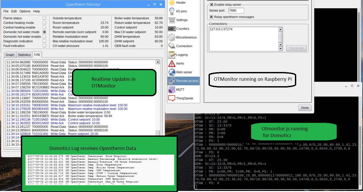This screenshot has height=192, width=363.
Task: Select the log row timestamped 11:34:04.962890
Action: coord(81,62)
